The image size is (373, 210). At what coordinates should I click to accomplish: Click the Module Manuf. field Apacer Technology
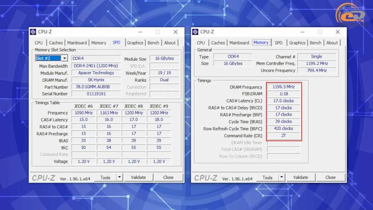tap(96, 73)
